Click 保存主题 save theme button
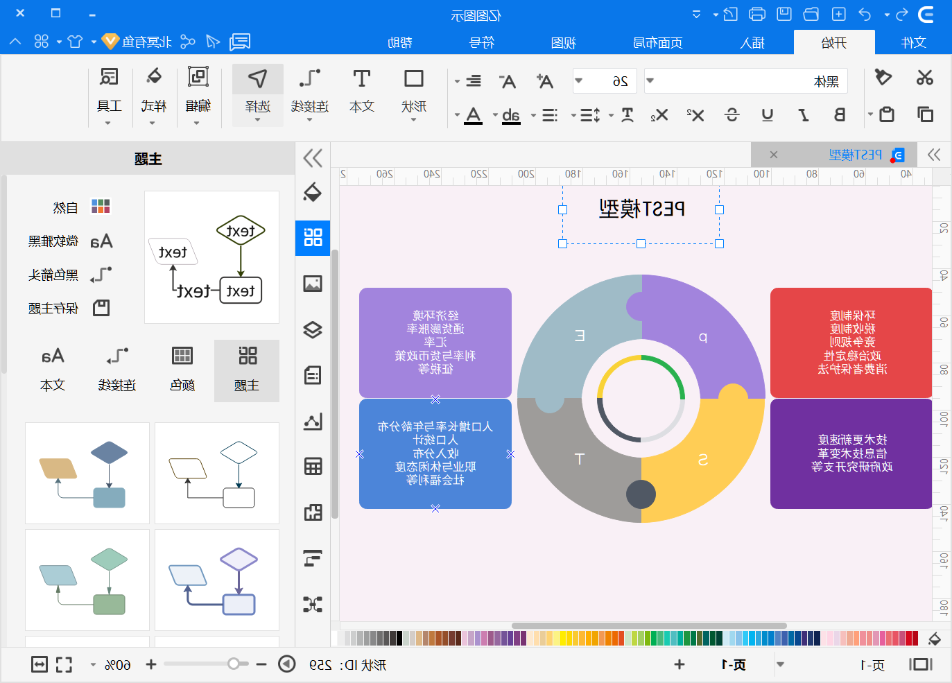 coord(69,308)
